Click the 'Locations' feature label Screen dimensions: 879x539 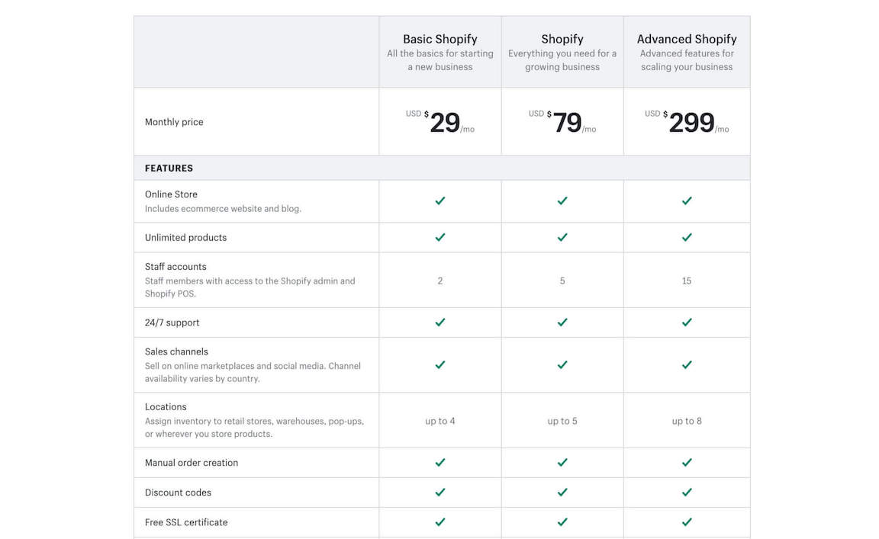pyautogui.click(x=166, y=407)
